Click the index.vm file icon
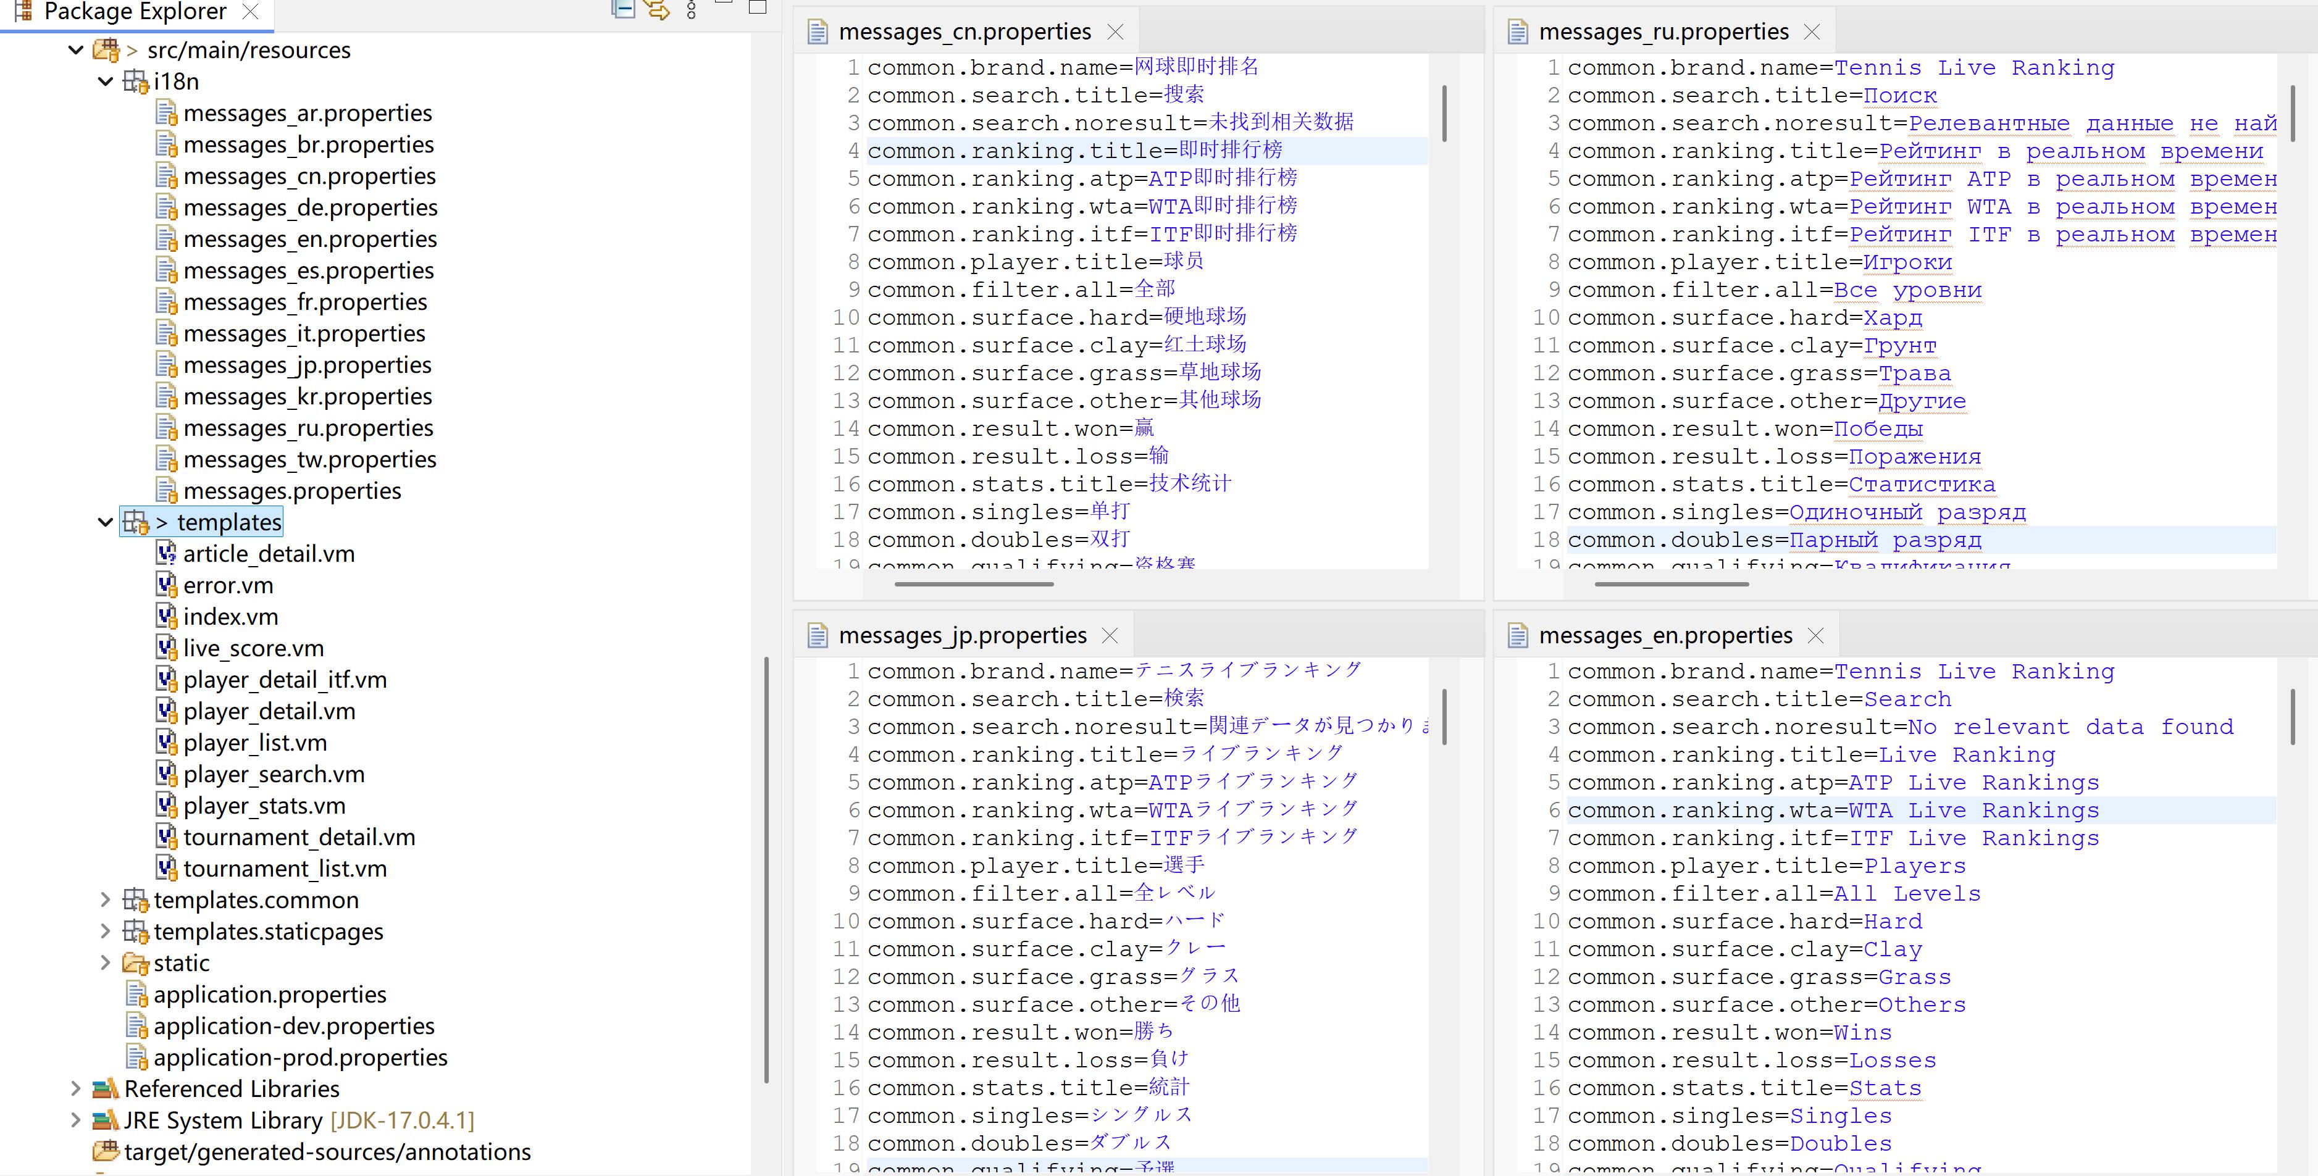2318x1176 pixels. 167,616
